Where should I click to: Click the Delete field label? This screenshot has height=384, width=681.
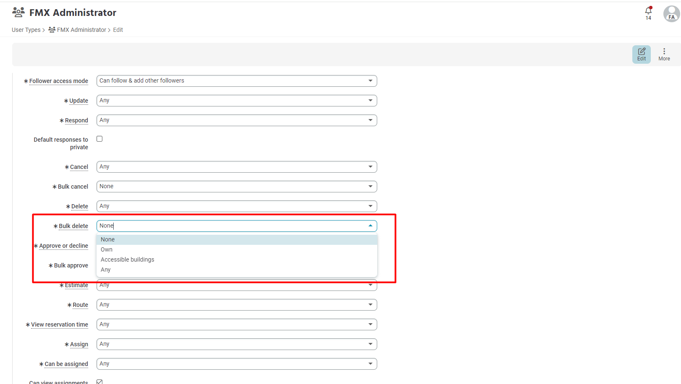pos(80,206)
